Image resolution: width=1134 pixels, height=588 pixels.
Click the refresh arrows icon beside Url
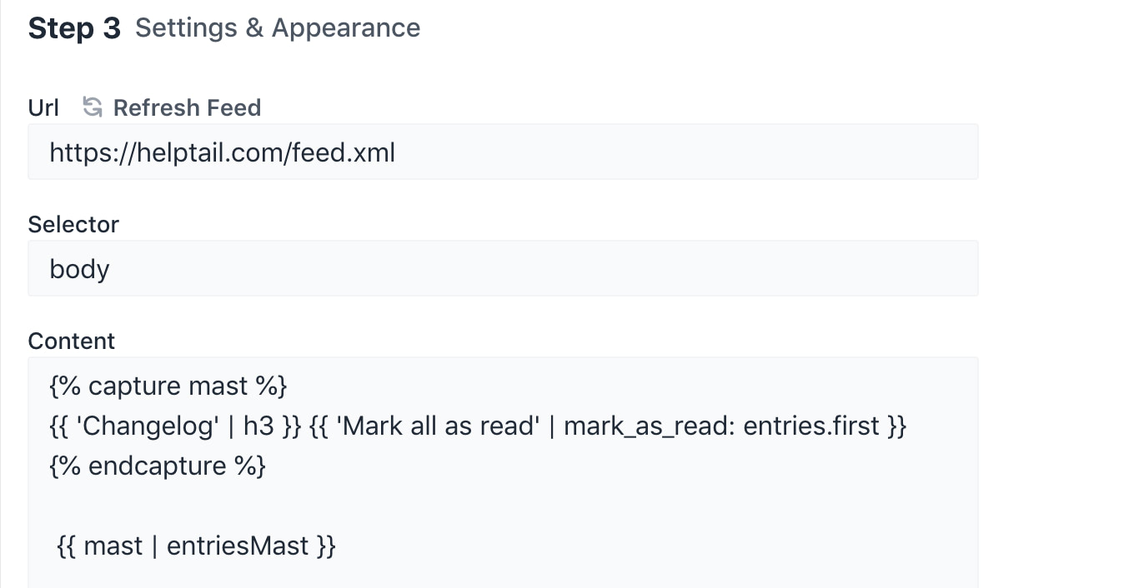point(93,107)
